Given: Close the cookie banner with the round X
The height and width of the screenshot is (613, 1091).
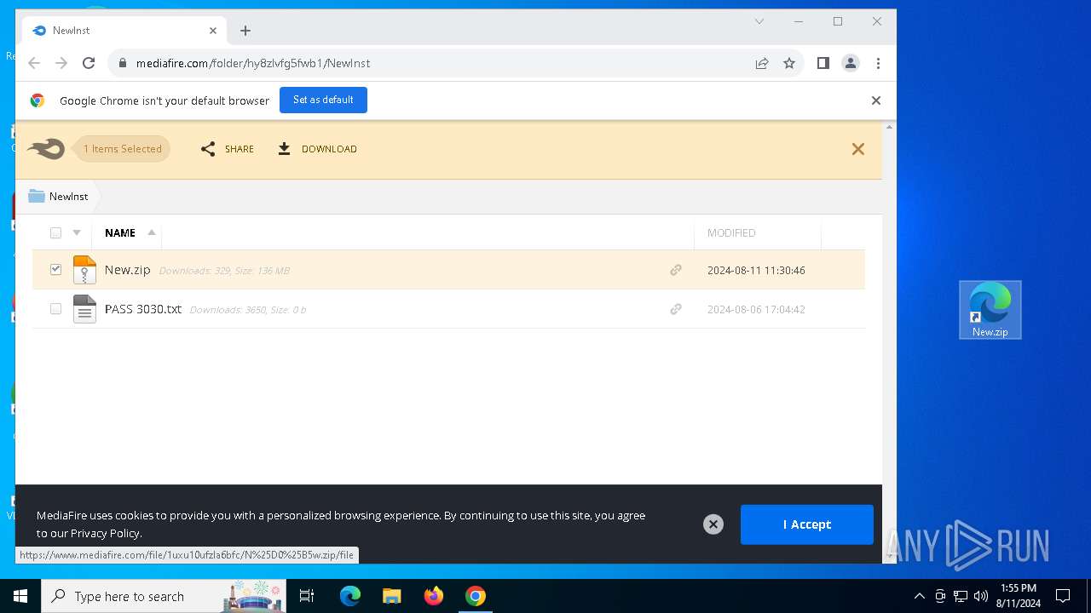Looking at the screenshot, I should pos(713,524).
